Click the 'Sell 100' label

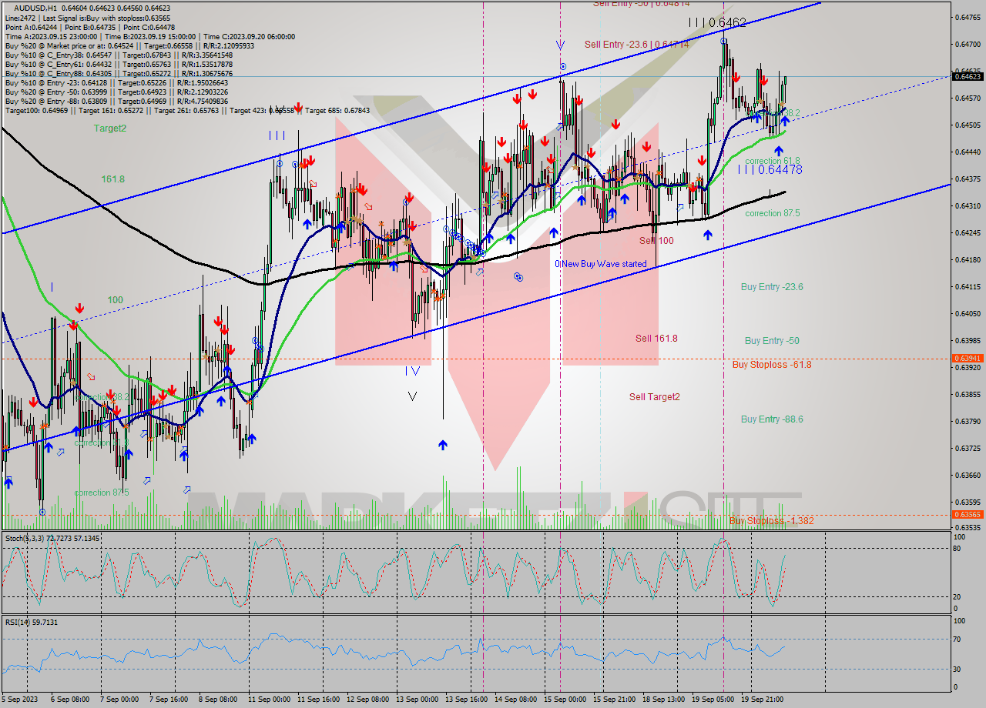656,241
